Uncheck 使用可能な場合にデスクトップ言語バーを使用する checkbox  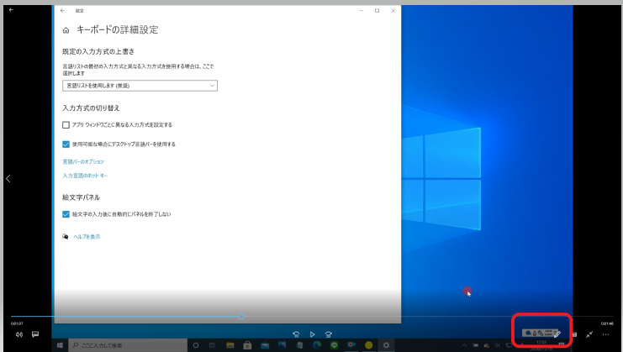pos(66,144)
